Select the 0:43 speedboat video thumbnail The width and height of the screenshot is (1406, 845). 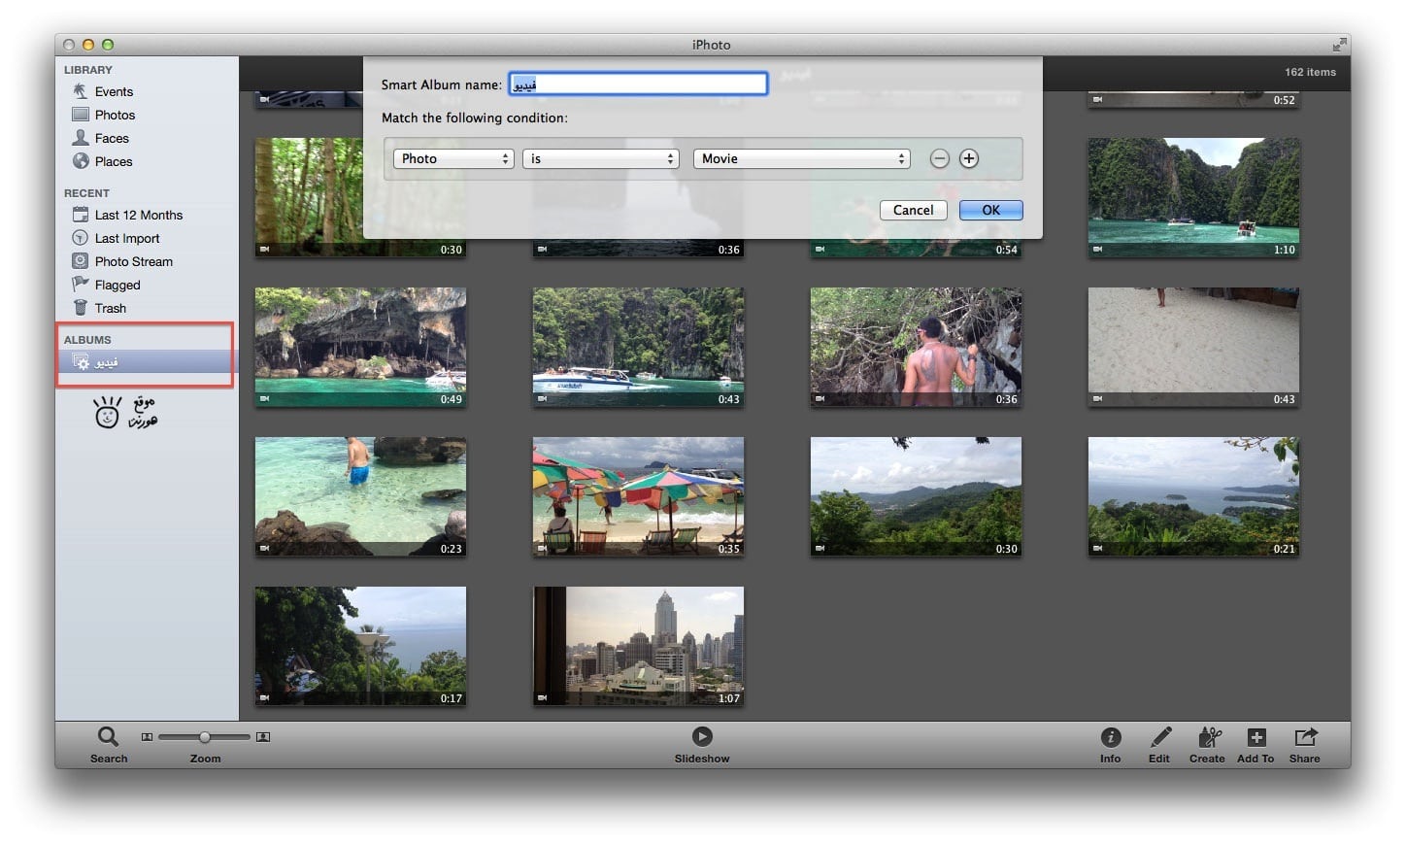point(638,347)
